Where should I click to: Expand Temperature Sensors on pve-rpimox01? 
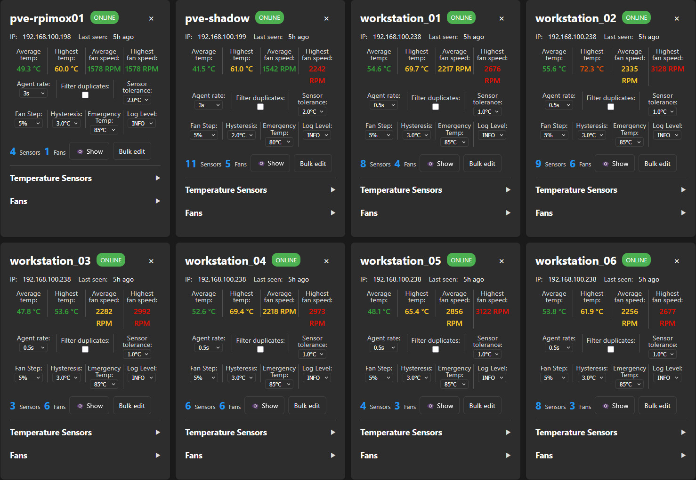(85, 178)
